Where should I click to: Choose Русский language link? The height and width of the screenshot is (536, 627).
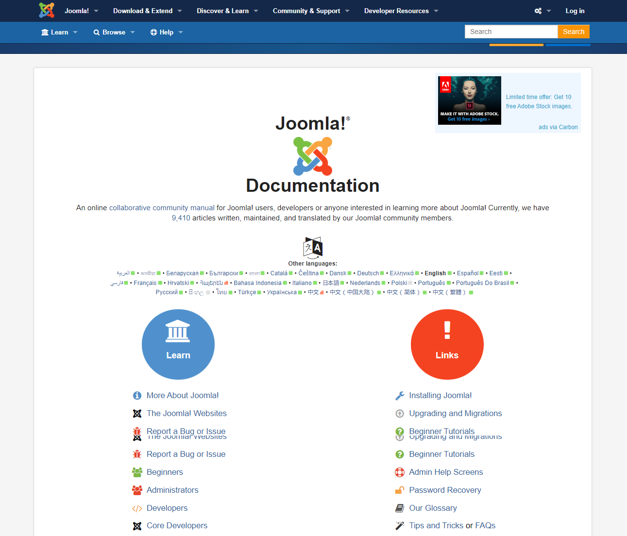click(x=167, y=292)
